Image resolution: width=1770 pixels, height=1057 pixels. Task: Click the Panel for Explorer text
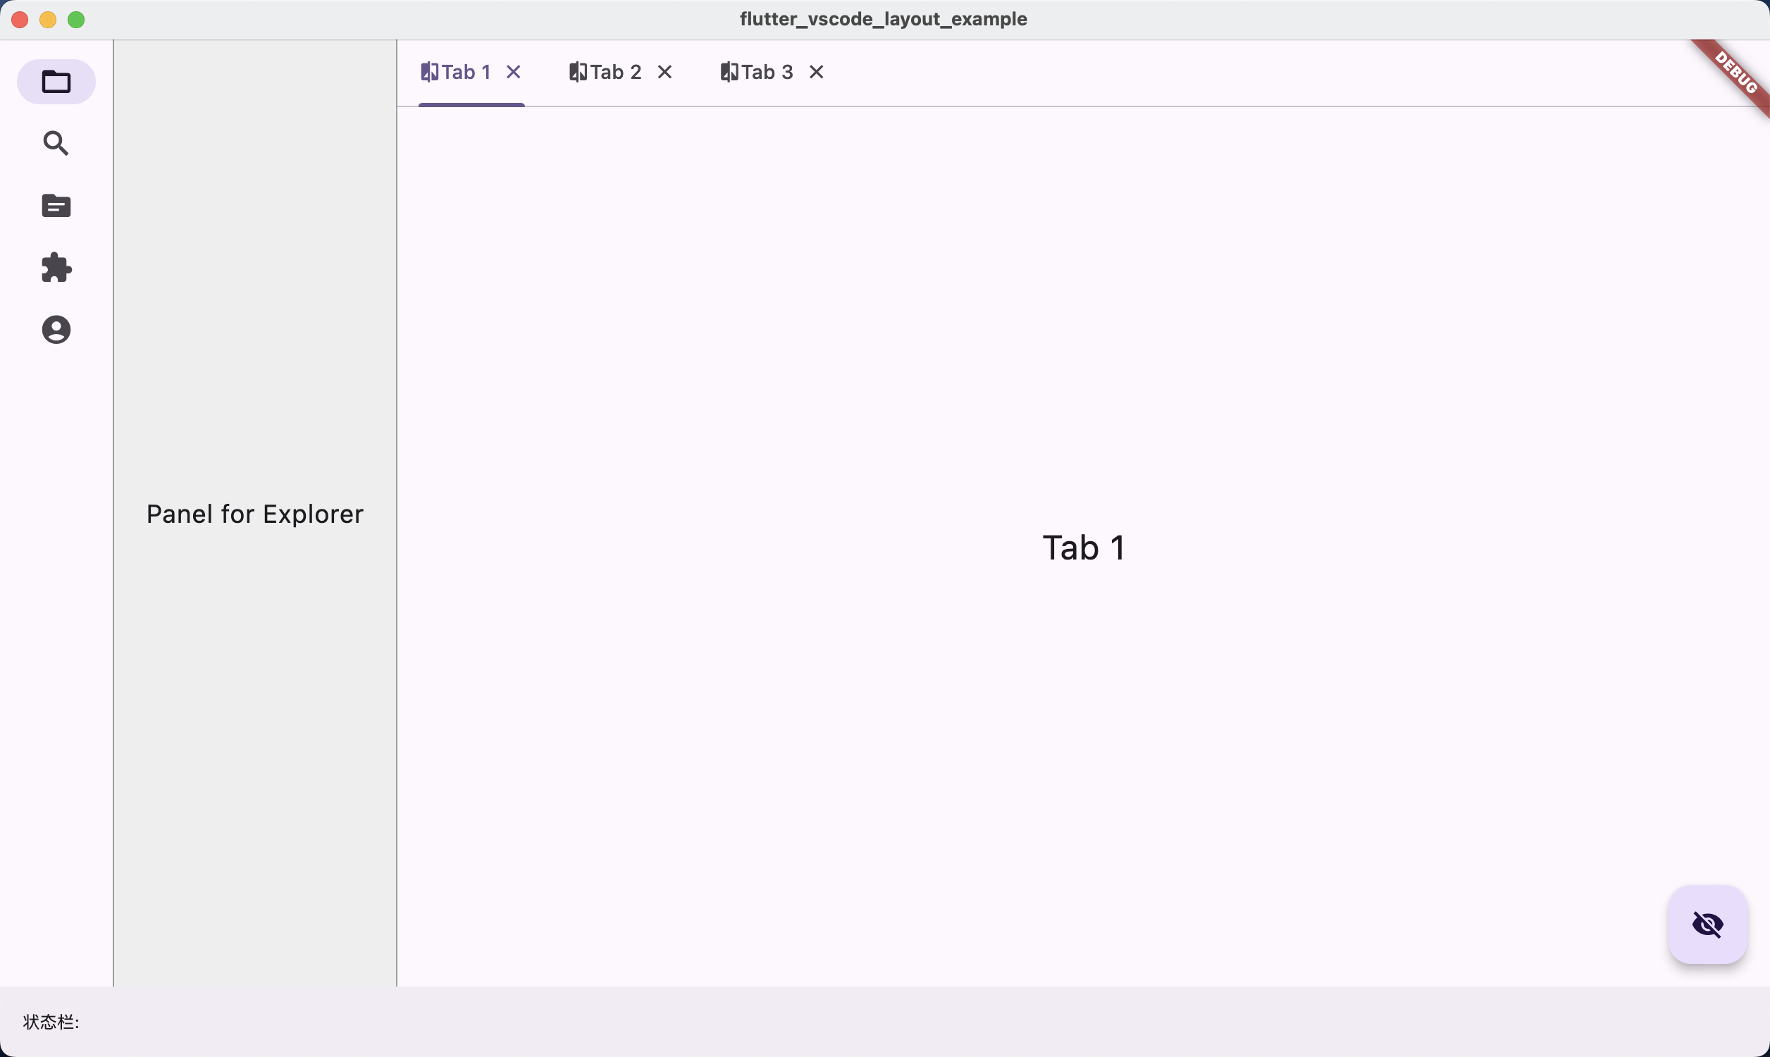coord(255,514)
